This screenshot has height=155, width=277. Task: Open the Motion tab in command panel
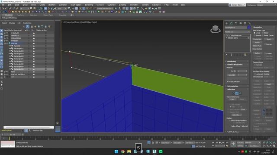point(240,23)
